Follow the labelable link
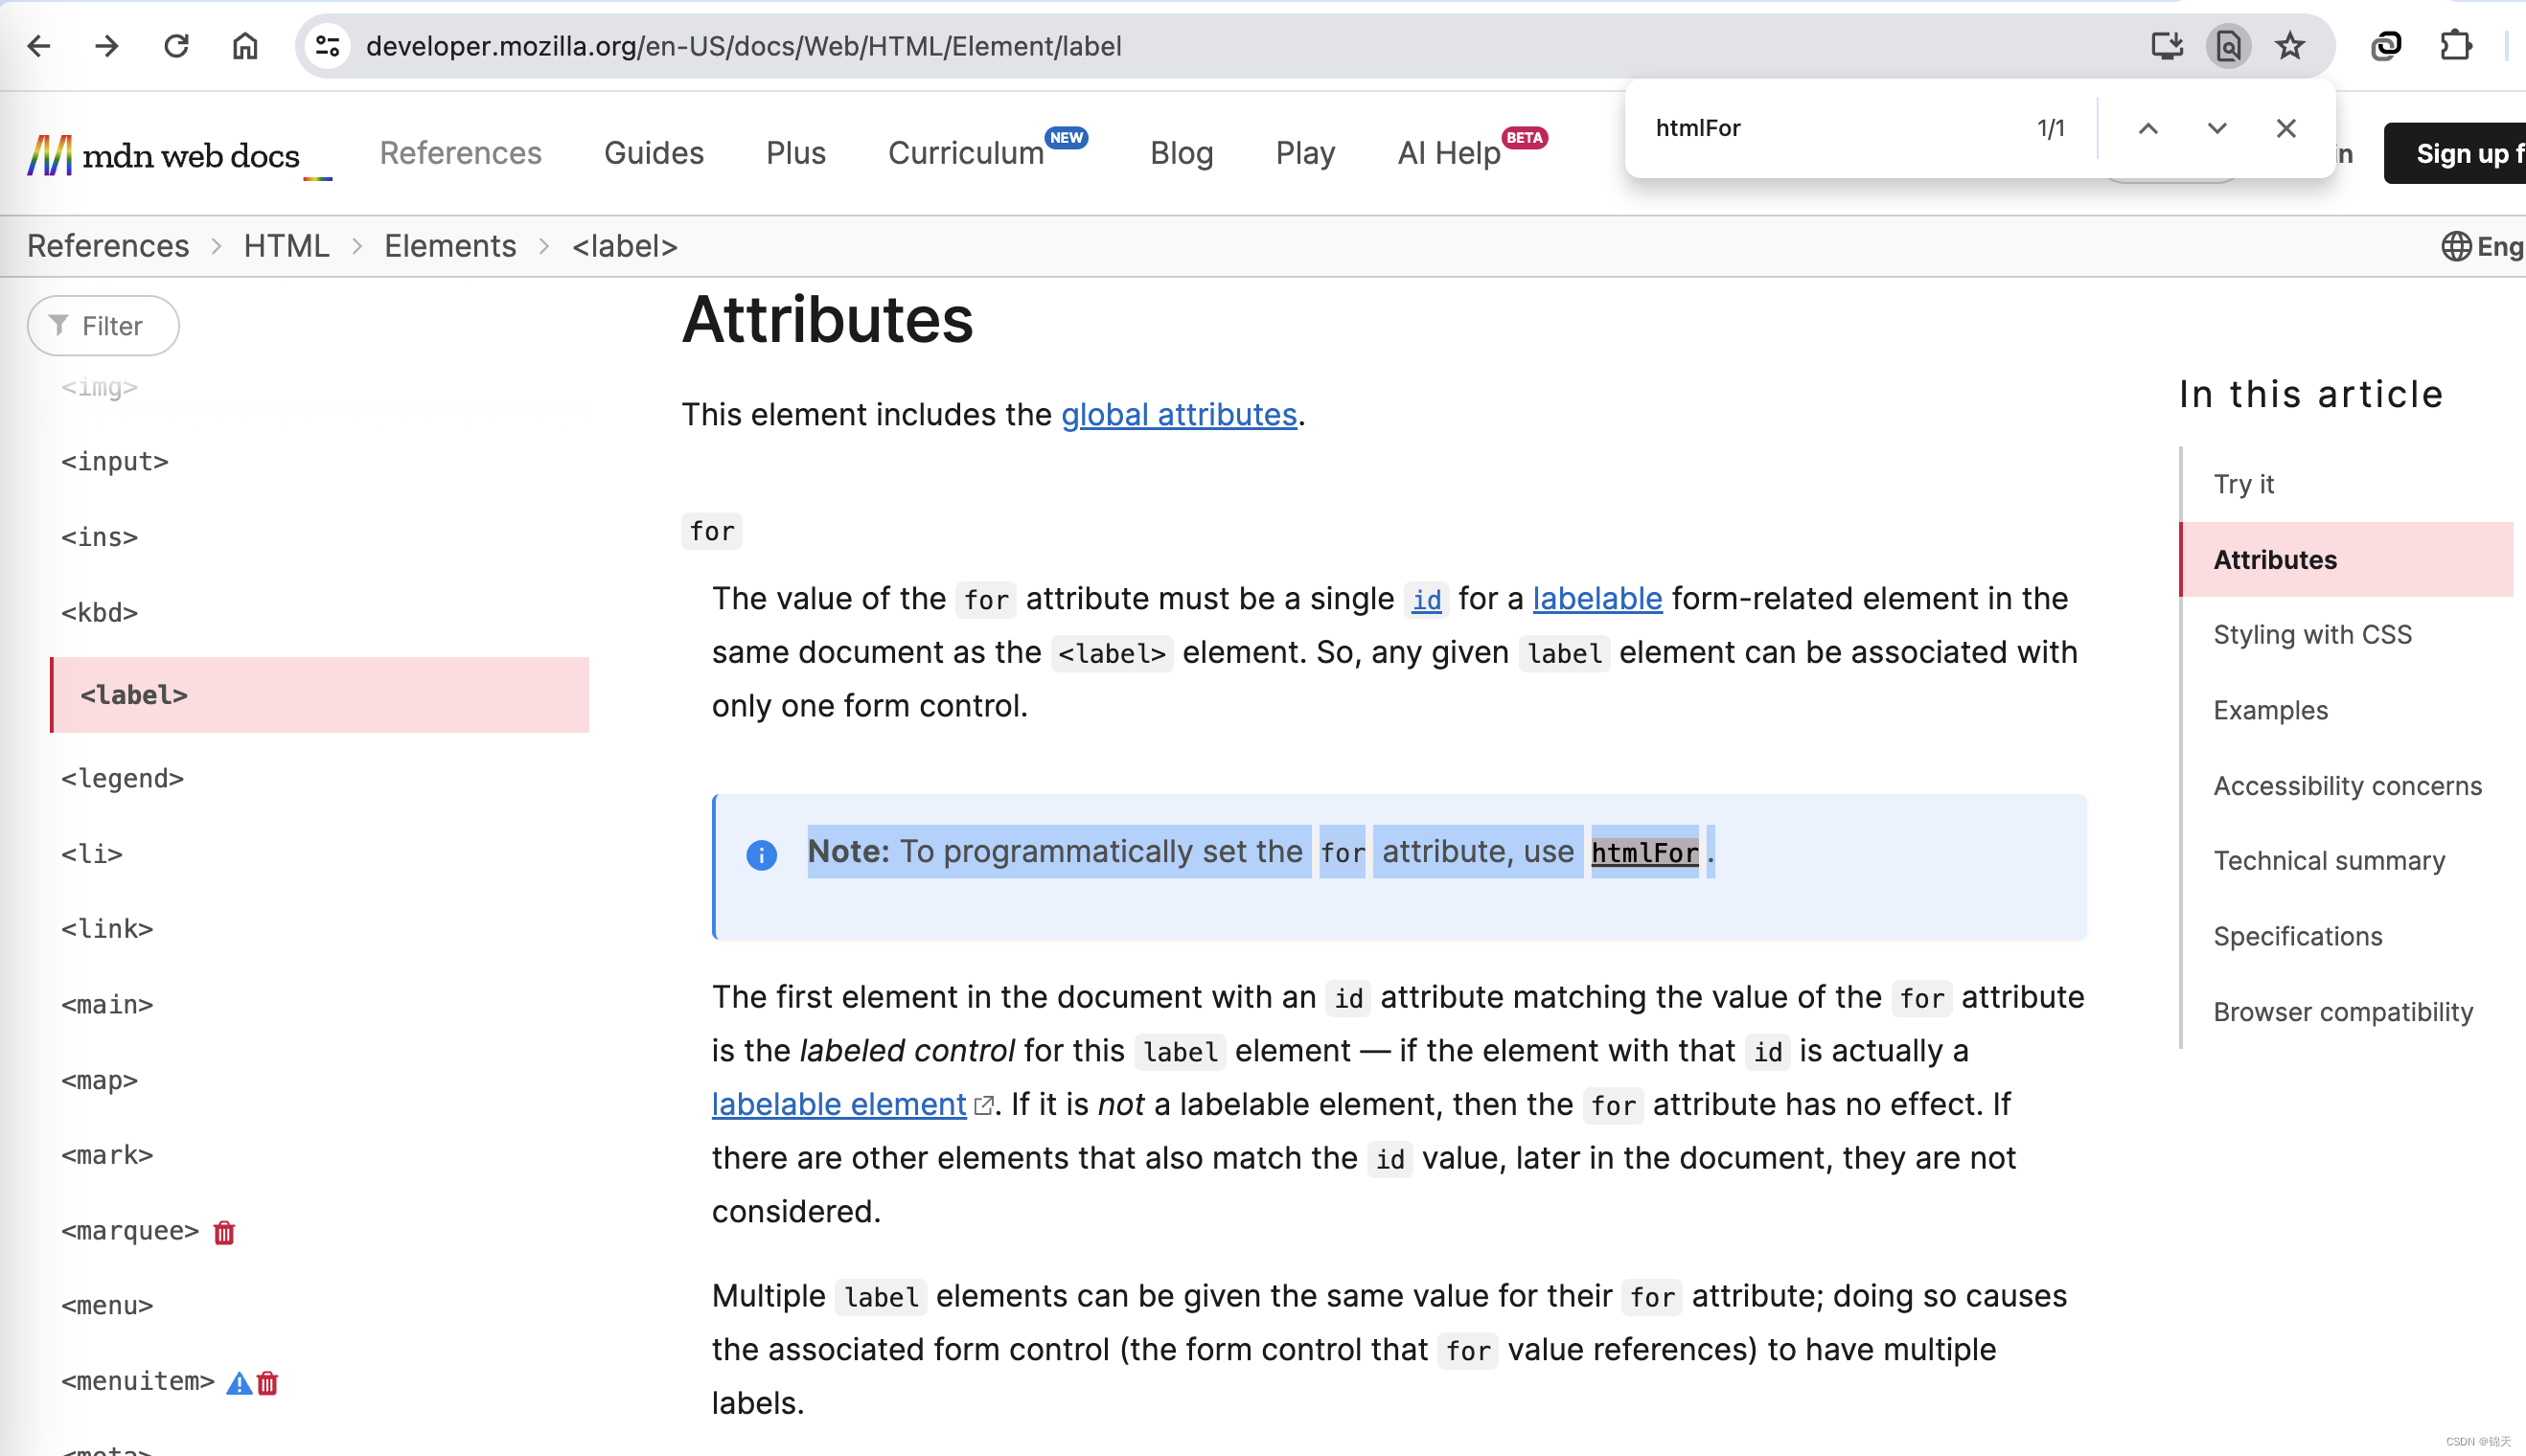This screenshot has height=1456, width=2526. point(1596,598)
